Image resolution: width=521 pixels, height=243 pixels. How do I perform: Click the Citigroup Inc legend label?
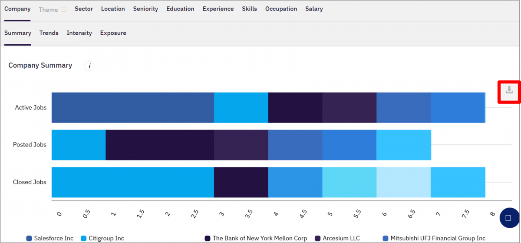coord(106,238)
